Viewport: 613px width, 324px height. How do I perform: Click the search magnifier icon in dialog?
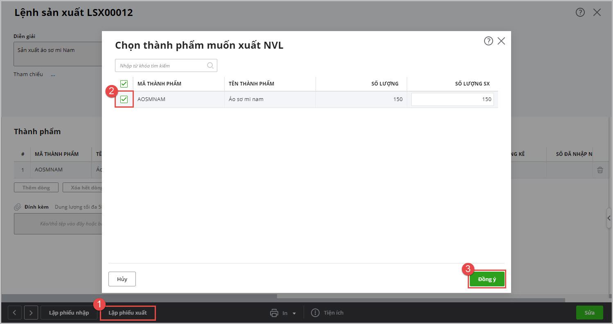(210, 65)
